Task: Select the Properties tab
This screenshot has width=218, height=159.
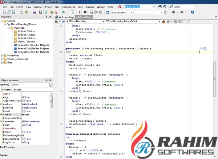Action: point(7,90)
